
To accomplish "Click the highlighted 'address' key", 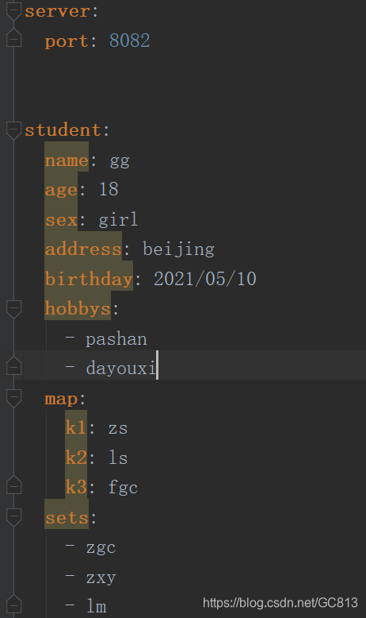I will [x=83, y=249].
